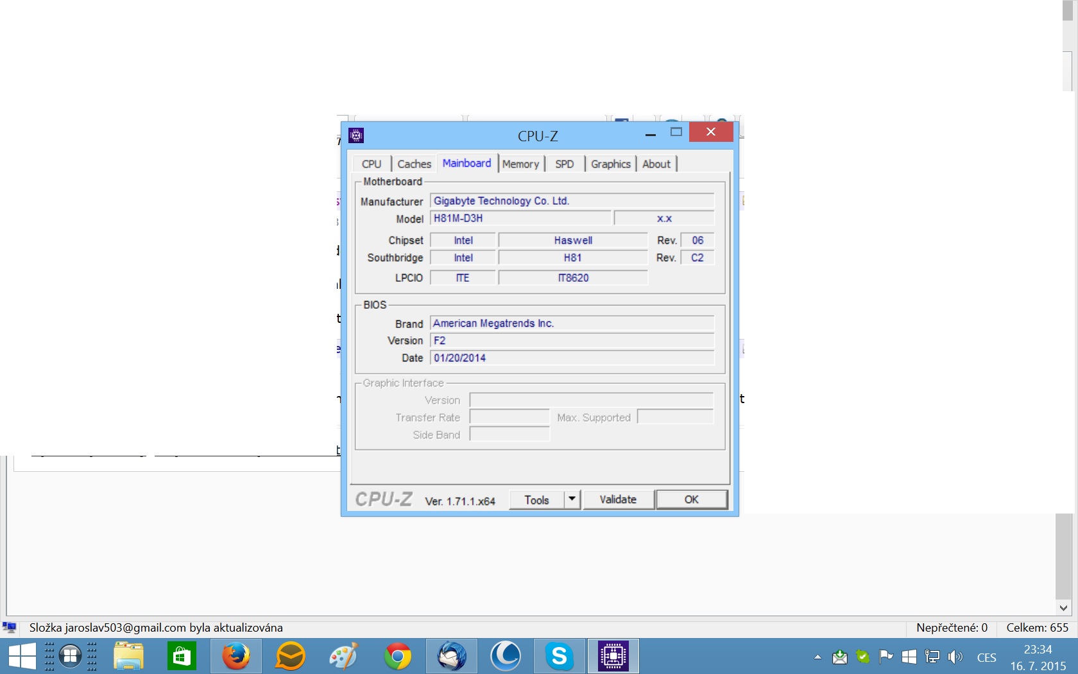The height and width of the screenshot is (674, 1078).
Task: Click the Manufacturer field Gigabyte Technology
Action: (x=572, y=201)
